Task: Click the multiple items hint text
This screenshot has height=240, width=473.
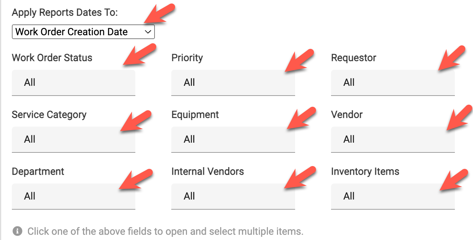Action: (x=165, y=231)
